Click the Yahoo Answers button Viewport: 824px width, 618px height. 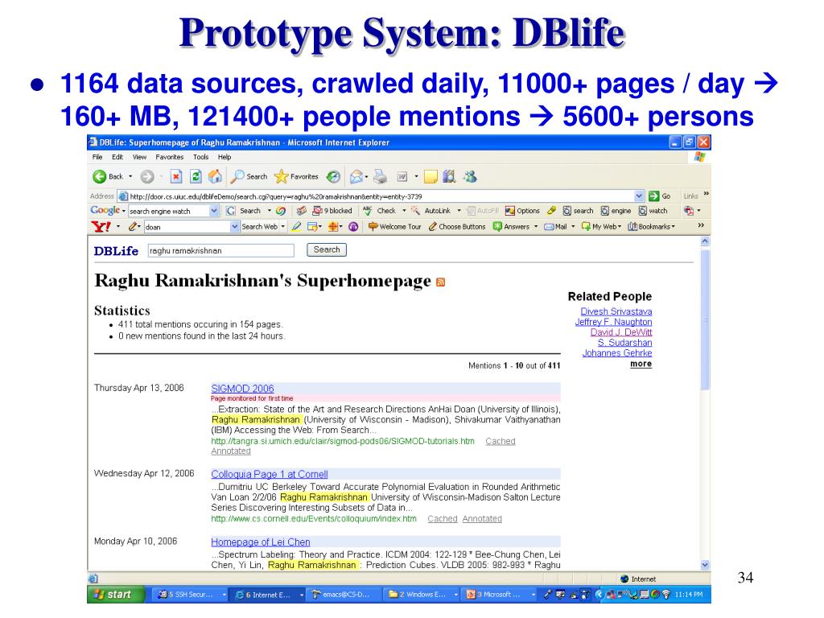point(511,226)
